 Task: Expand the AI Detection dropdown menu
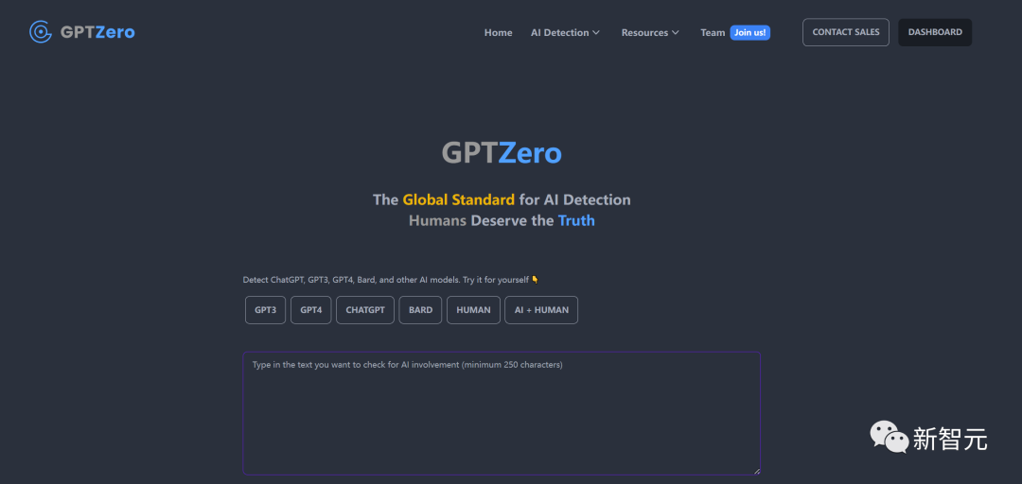tap(565, 32)
